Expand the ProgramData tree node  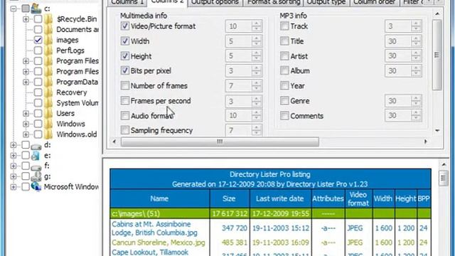26,82
